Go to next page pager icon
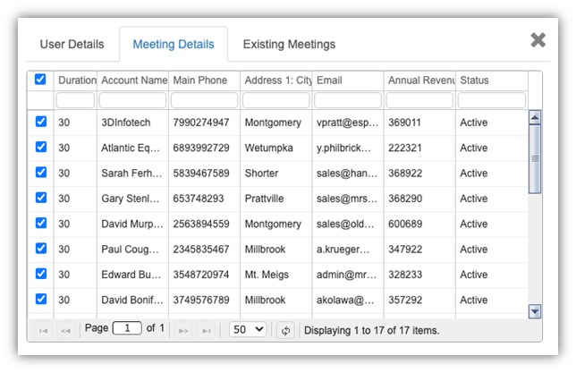This screenshot has width=576, height=373. (x=183, y=330)
